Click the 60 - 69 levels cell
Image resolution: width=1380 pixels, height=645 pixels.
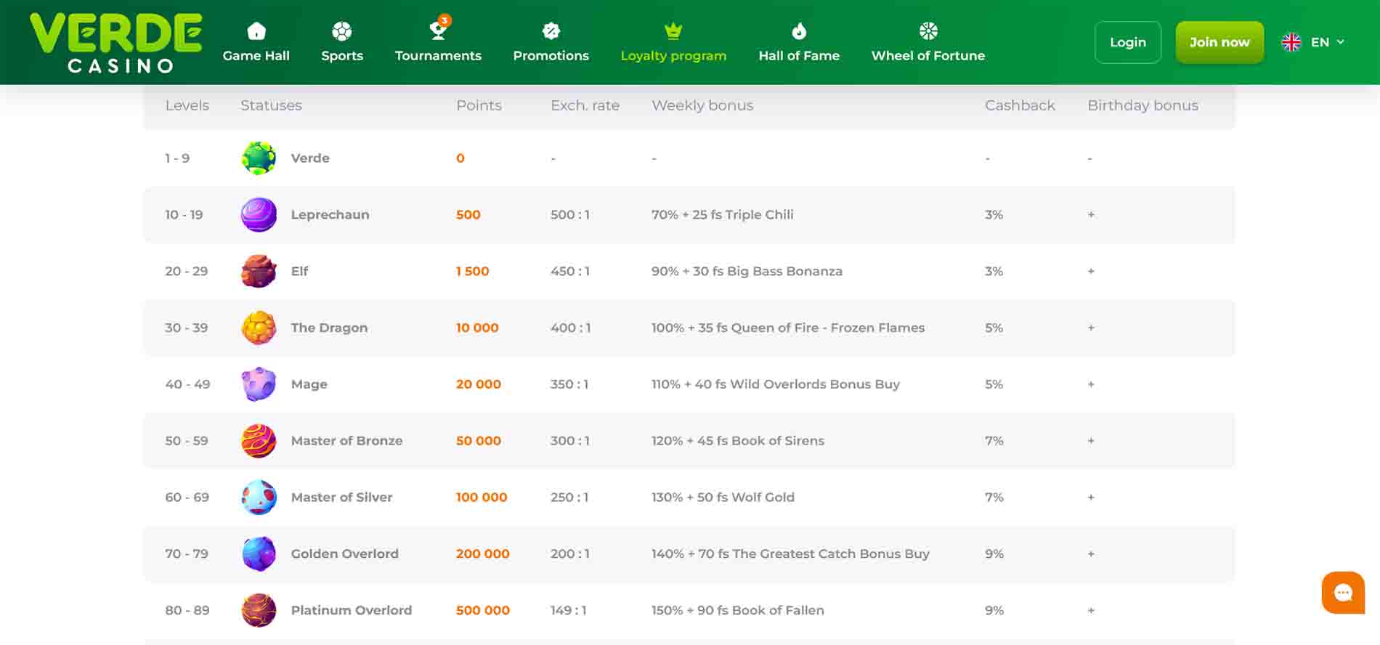pyautogui.click(x=187, y=498)
